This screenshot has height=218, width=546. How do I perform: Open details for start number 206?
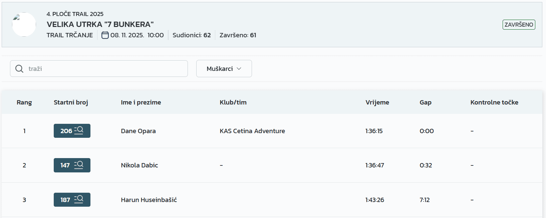point(72,131)
